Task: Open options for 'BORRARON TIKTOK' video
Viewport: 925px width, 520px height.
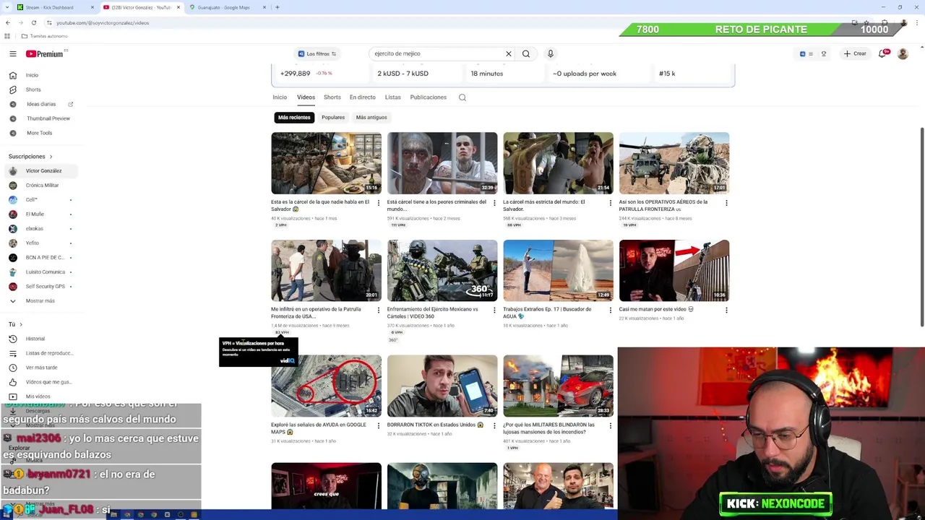Action: (494, 426)
